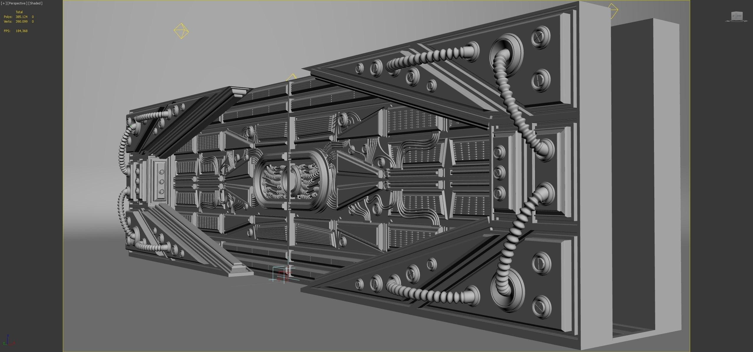
Task: Click the 'Polys:' statistics label
Action: pos(8,17)
